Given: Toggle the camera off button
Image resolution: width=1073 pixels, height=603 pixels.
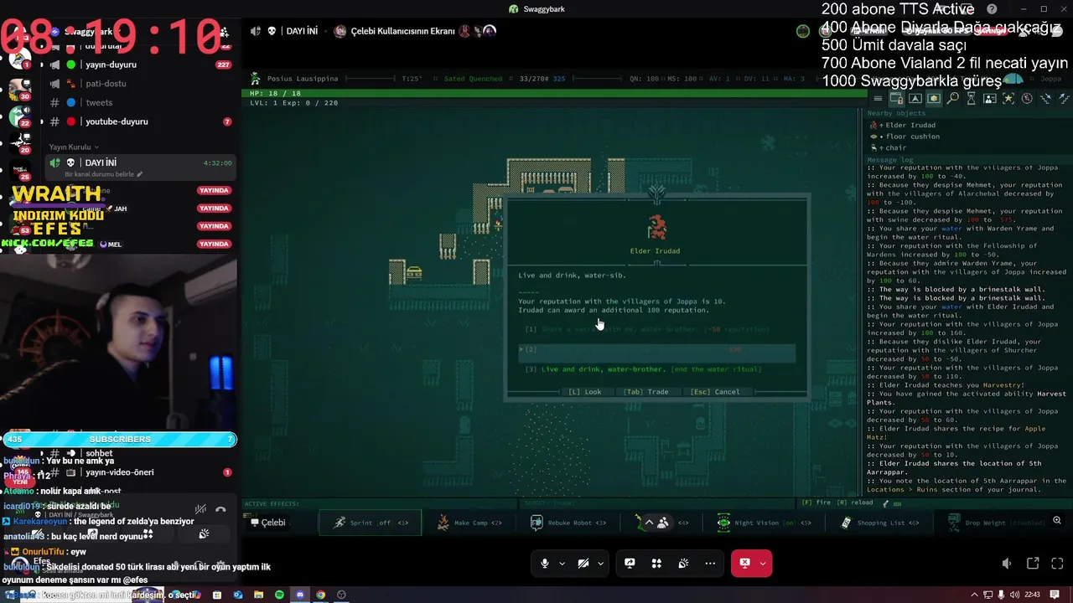Looking at the screenshot, I should click(583, 564).
